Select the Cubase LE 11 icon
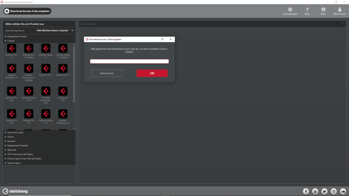The height and width of the screenshot is (196, 349). (63, 69)
